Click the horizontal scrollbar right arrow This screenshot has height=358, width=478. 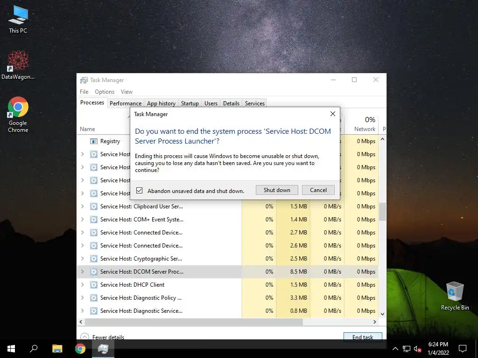click(x=375, y=322)
